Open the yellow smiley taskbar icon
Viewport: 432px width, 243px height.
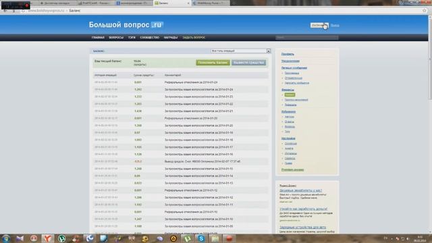coord(145,238)
